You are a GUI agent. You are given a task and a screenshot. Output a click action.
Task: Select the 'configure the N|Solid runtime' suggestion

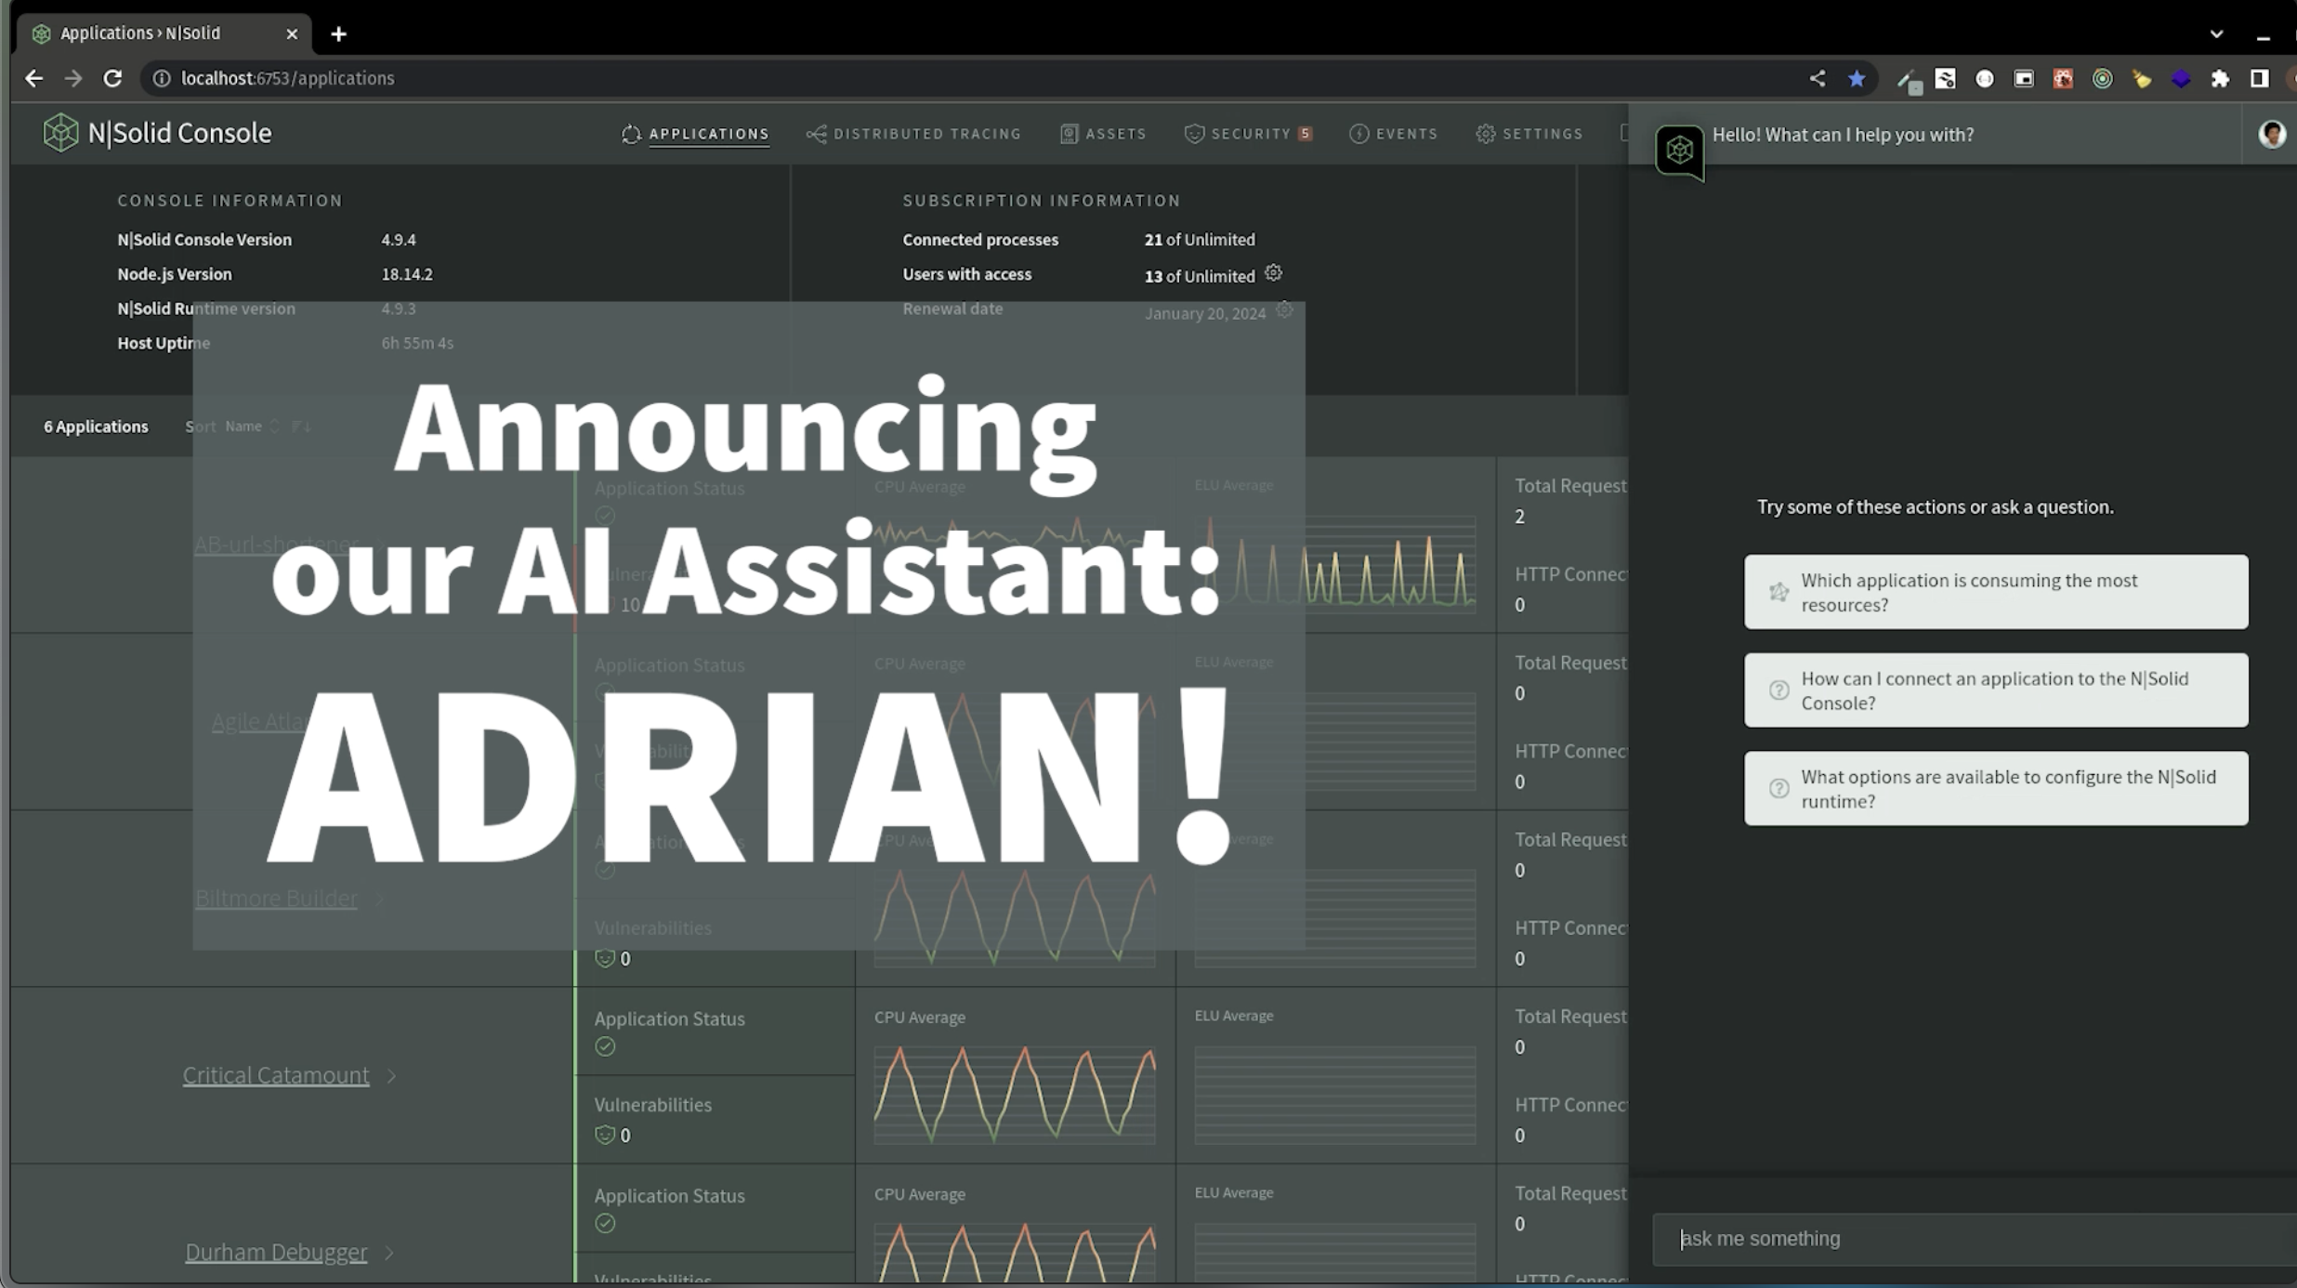pos(1995,789)
